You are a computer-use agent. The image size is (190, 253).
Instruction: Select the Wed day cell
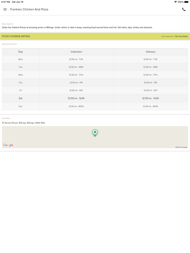click(21, 75)
